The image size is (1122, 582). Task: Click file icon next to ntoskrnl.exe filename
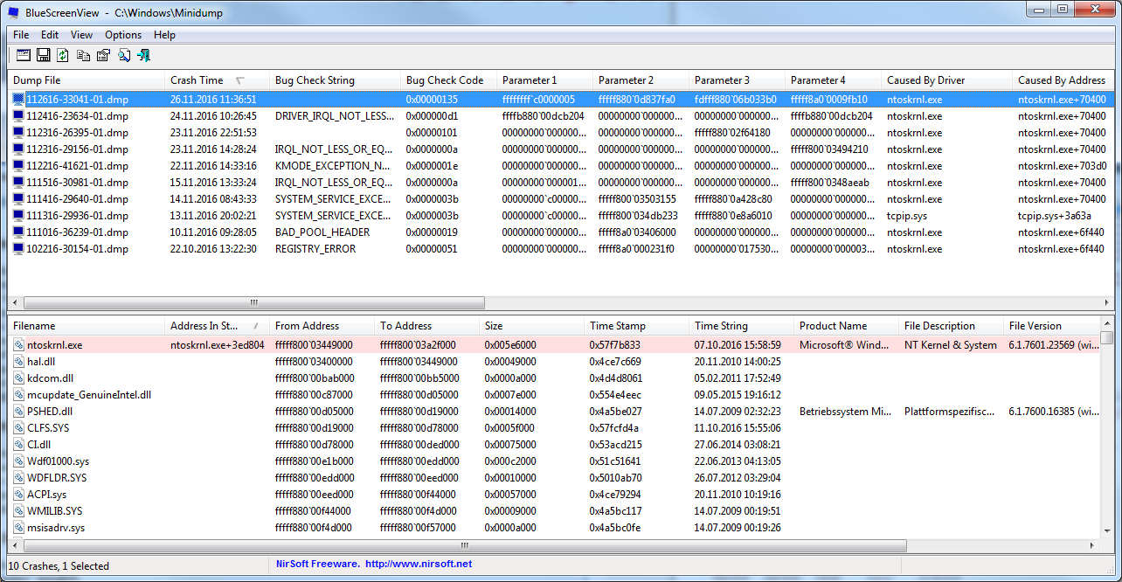coord(19,345)
